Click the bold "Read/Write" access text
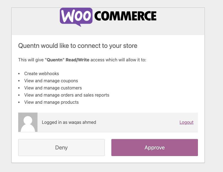 pyautogui.click(x=77, y=60)
